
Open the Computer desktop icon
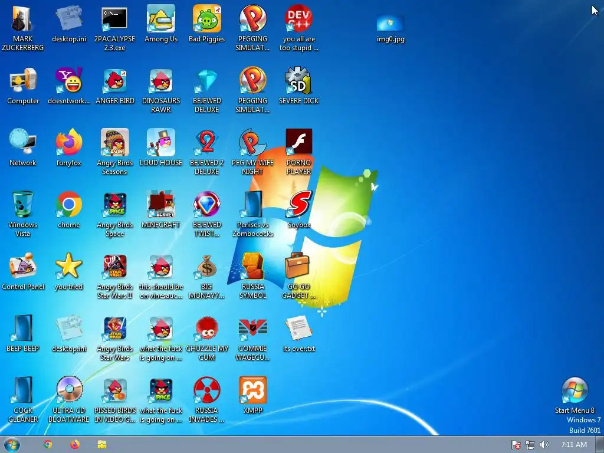point(23,86)
